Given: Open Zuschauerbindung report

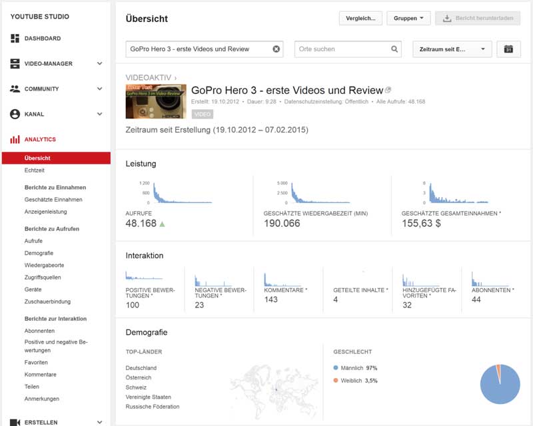Looking at the screenshot, I should (x=47, y=302).
